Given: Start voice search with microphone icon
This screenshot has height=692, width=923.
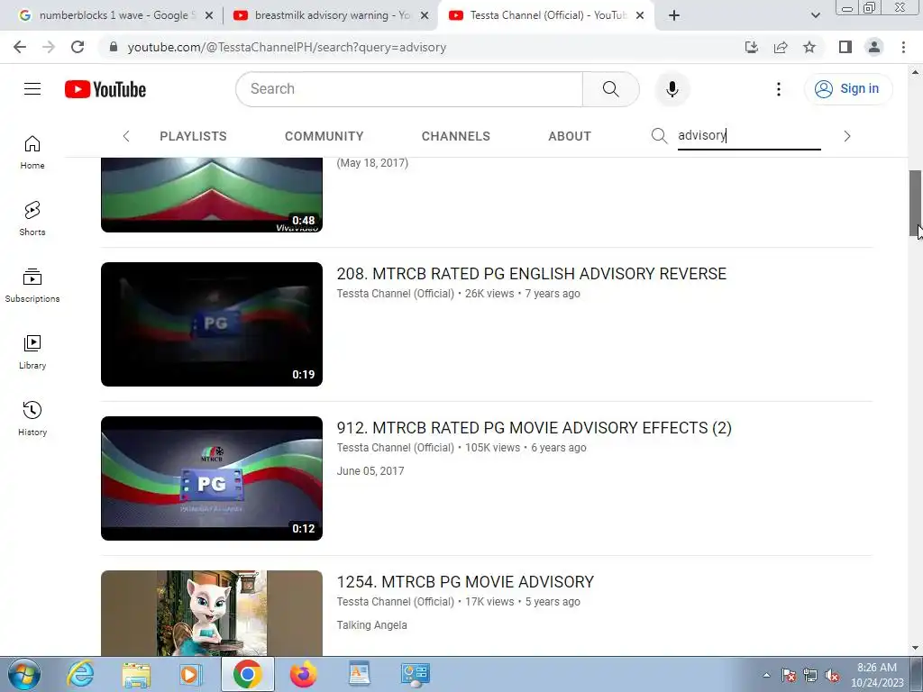Looking at the screenshot, I should [672, 89].
